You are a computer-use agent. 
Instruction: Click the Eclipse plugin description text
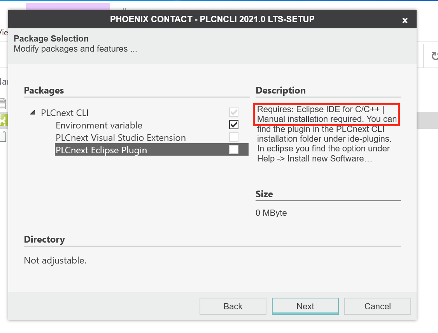click(327, 134)
